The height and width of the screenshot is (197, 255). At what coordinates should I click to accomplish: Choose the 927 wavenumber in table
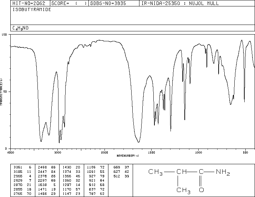92,176
